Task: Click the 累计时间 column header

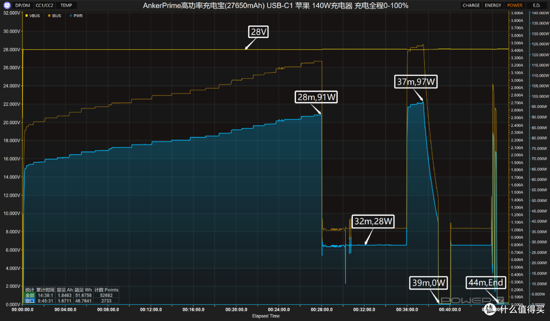Action: (x=45, y=290)
